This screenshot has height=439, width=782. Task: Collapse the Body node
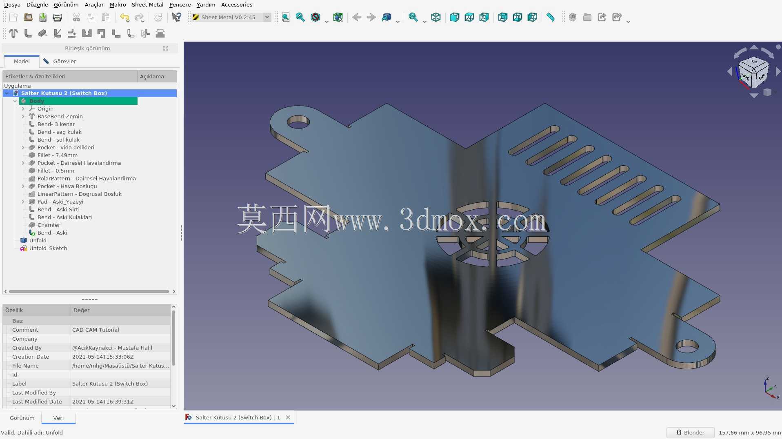click(x=15, y=101)
